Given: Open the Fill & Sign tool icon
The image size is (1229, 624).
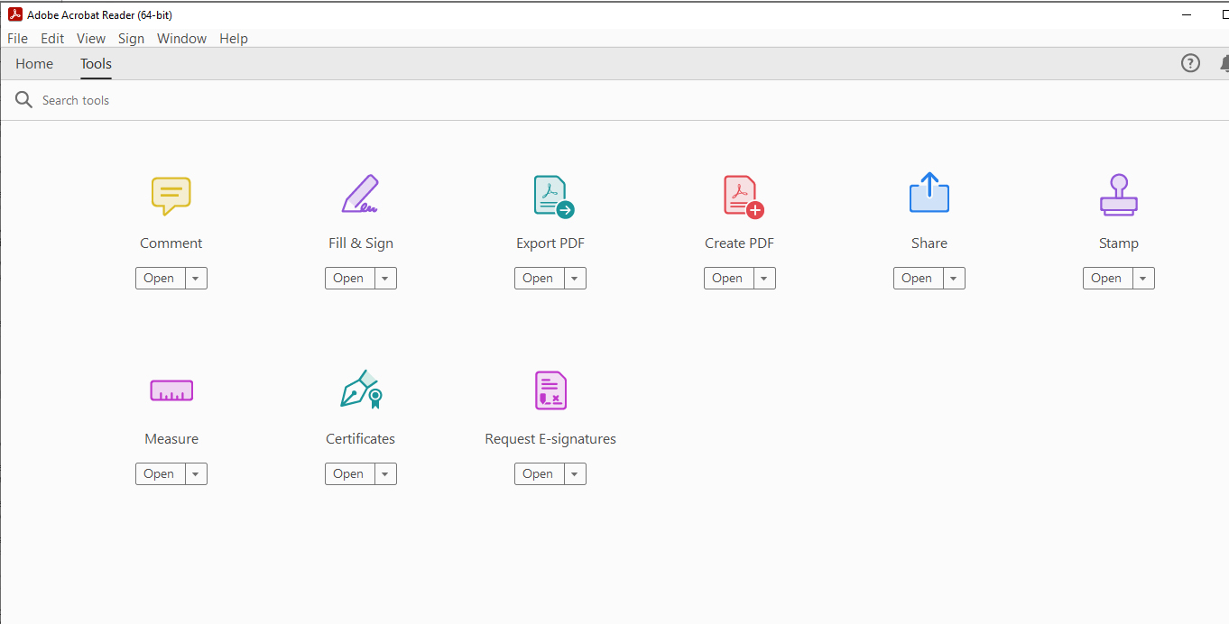Looking at the screenshot, I should [360, 195].
